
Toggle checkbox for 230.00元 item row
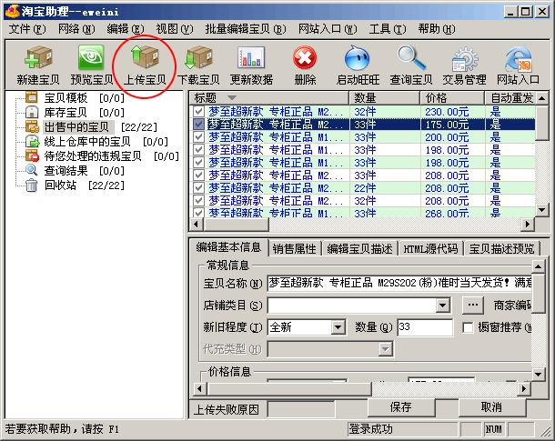(198, 112)
